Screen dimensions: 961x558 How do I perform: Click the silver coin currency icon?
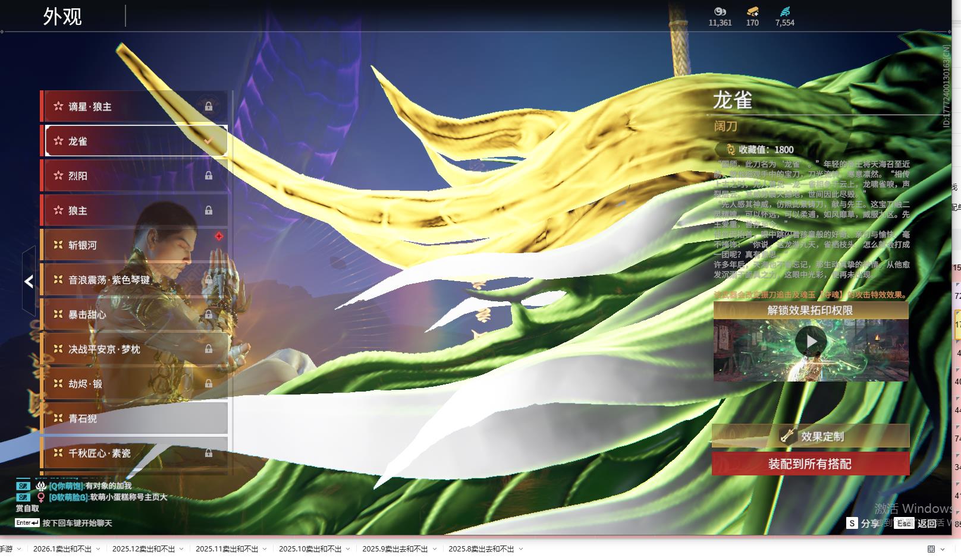pyautogui.click(x=720, y=11)
